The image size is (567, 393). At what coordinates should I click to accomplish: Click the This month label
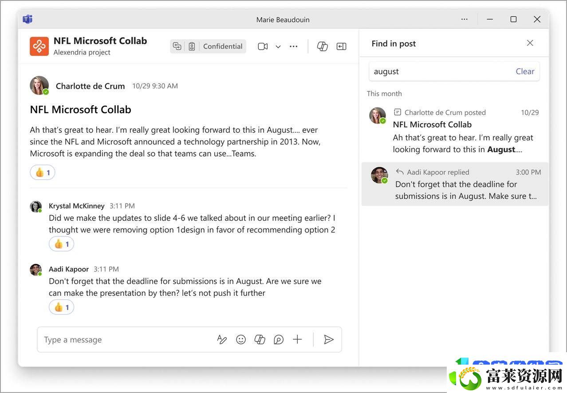pos(384,94)
